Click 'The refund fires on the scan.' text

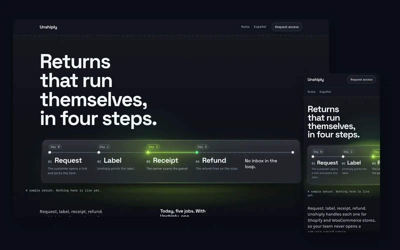click(217, 168)
